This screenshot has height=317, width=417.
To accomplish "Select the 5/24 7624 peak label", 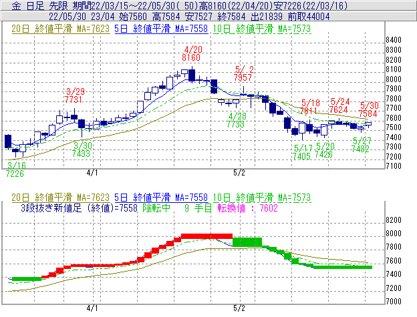I will click(339, 105).
